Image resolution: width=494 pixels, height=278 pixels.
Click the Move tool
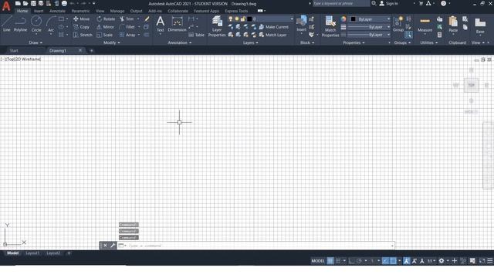[81, 19]
